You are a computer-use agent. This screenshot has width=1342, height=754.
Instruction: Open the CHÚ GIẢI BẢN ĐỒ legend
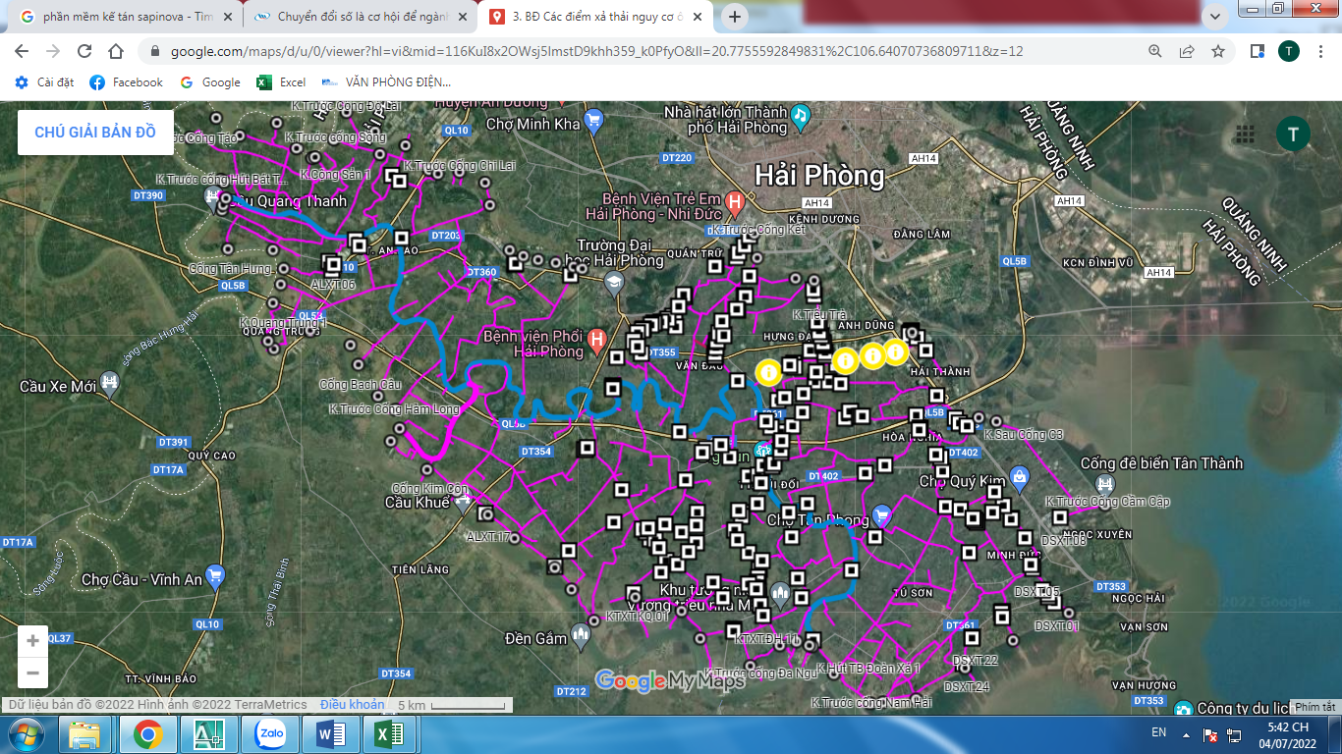pos(95,133)
